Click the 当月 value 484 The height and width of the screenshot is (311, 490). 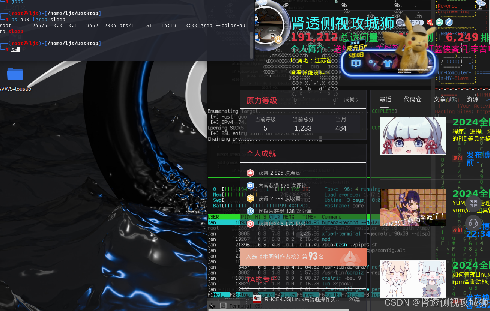(341, 128)
